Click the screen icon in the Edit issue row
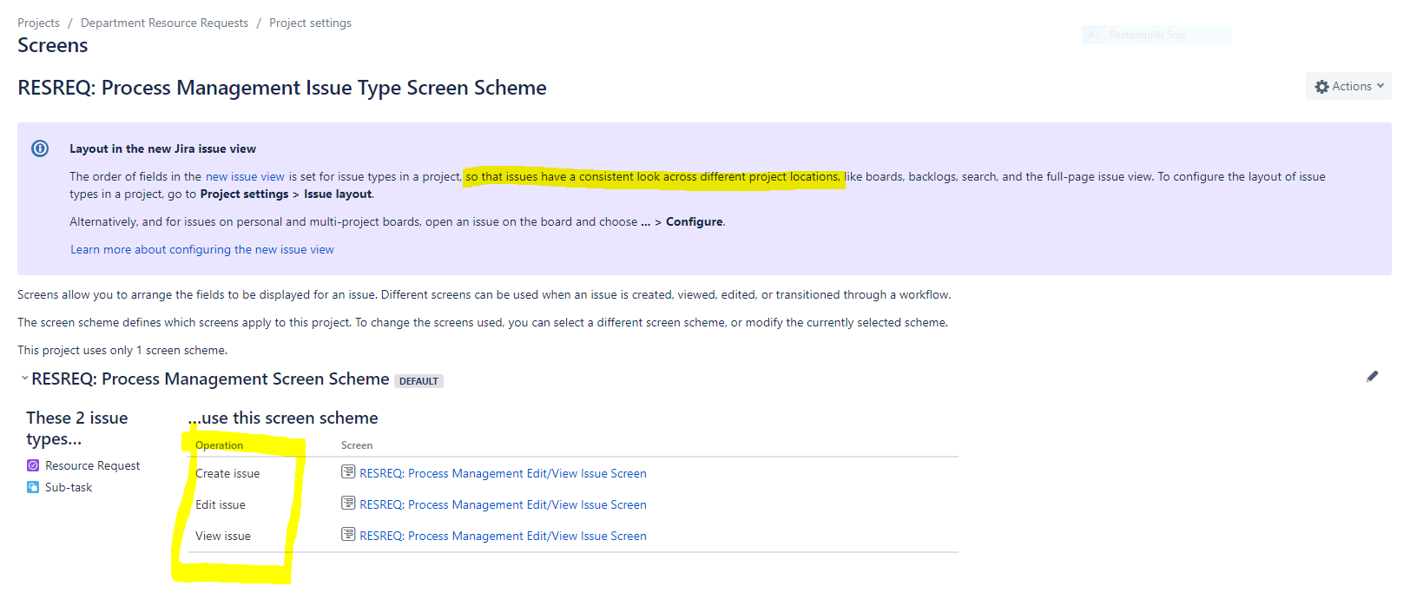1410x606 pixels. pyautogui.click(x=348, y=504)
